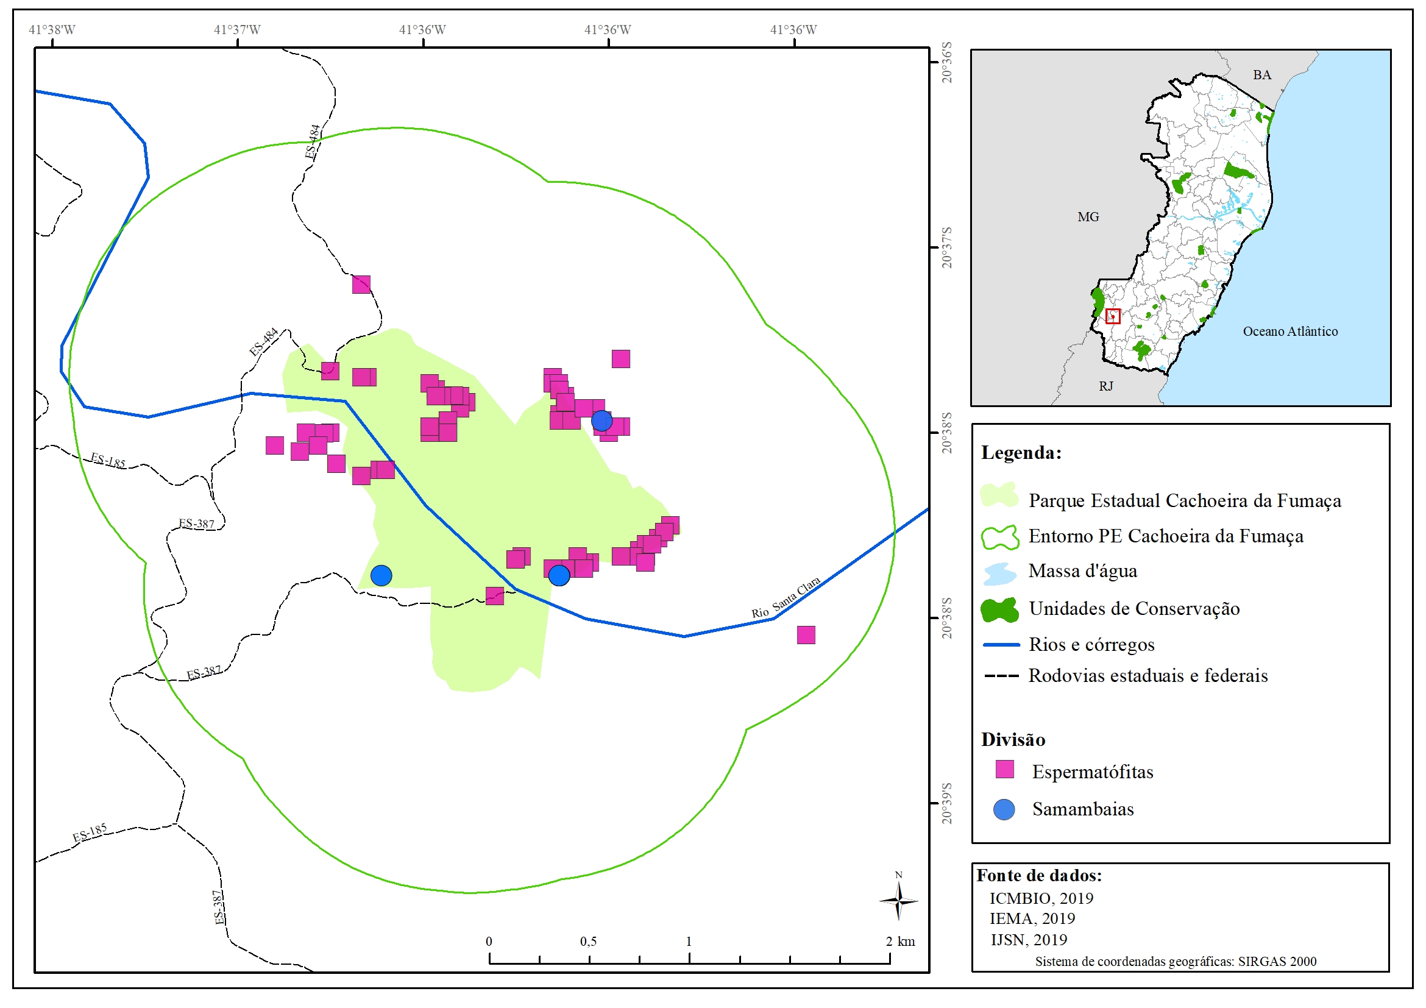Image resolution: width=1426 pixels, height=1008 pixels.
Task: Click the pink Espermatófitas legend square
Action: point(1004,770)
